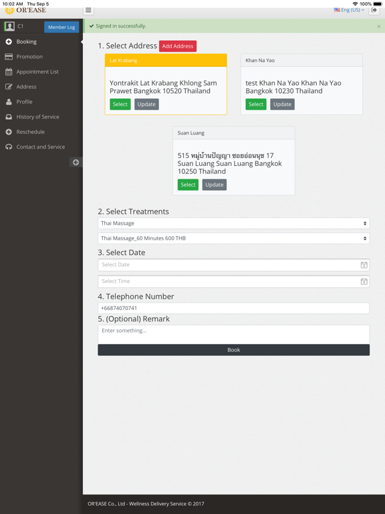
Task: Click the calendar icon in Select Time
Action: tap(364, 281)
